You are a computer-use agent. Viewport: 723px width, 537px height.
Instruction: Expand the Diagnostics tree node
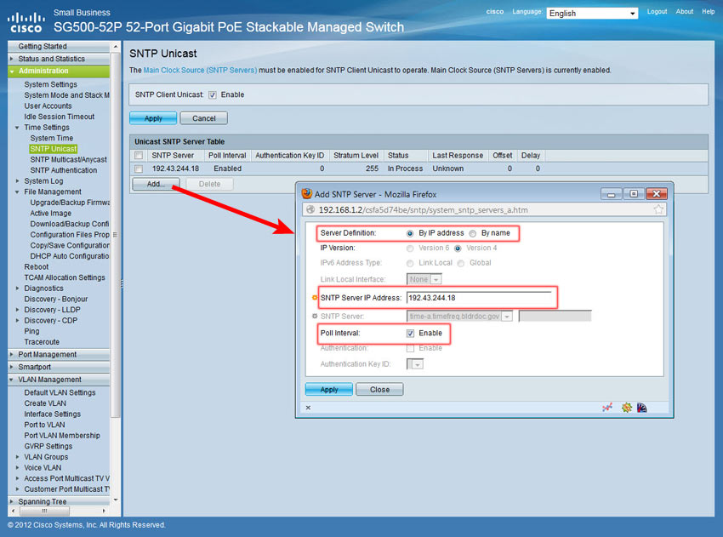pyautogui.click(x=18, y=288)
